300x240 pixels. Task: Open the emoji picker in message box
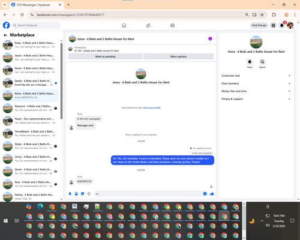point(205,194)
